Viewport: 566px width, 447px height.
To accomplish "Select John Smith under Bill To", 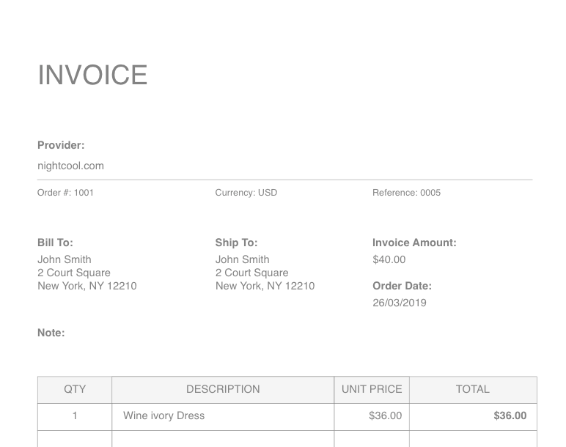I will (65, 259).
